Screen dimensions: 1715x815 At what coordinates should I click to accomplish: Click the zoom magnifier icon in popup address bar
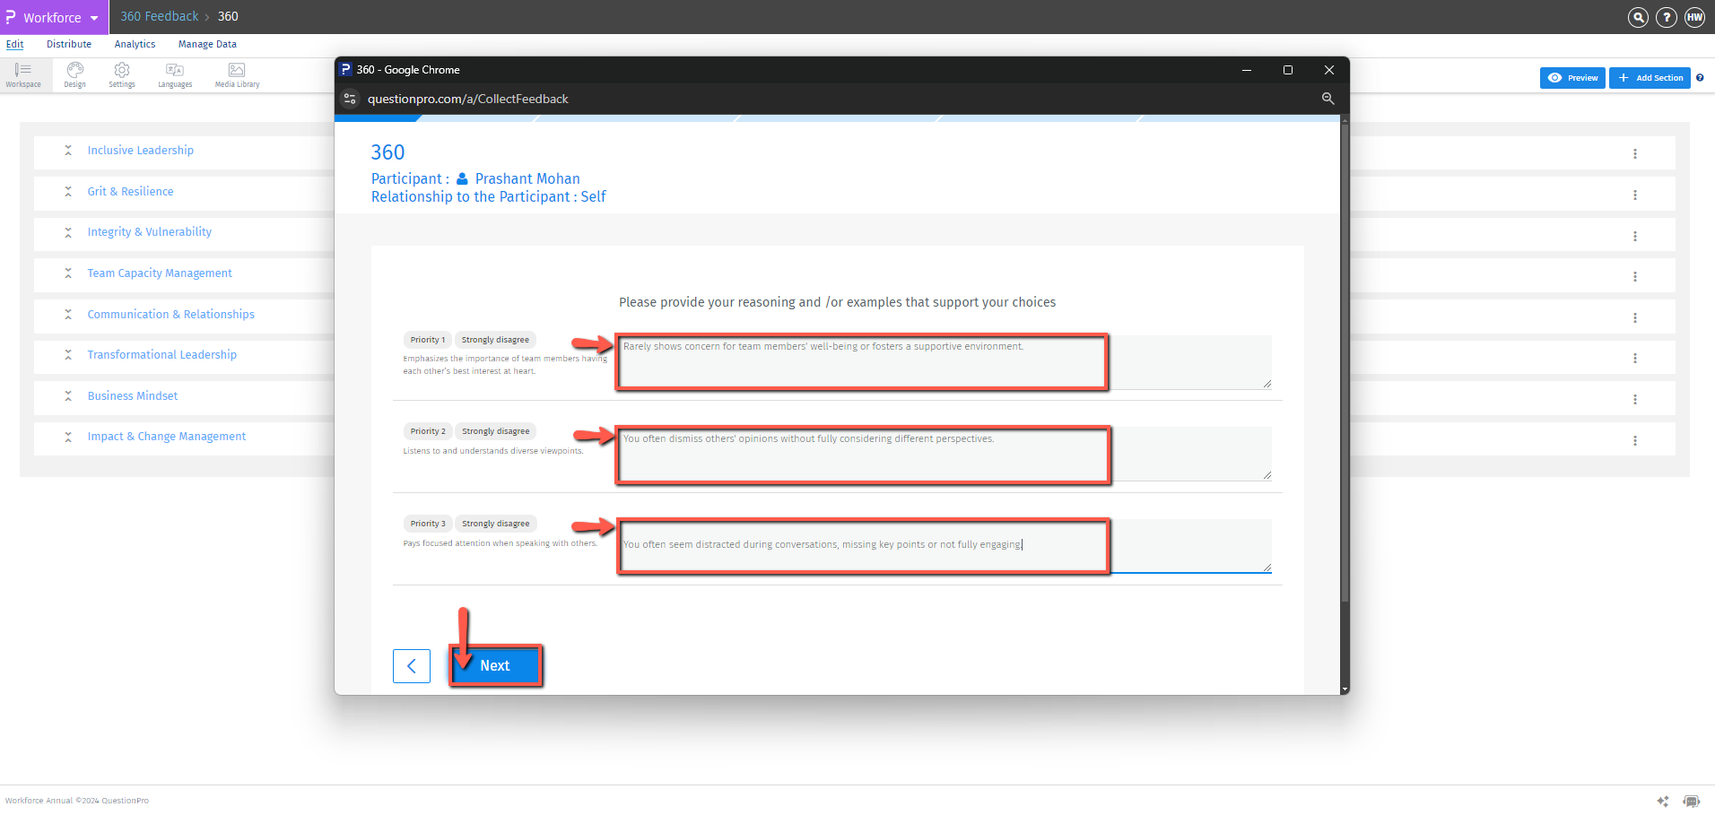pyautogui.click(x=1328, y=99)
